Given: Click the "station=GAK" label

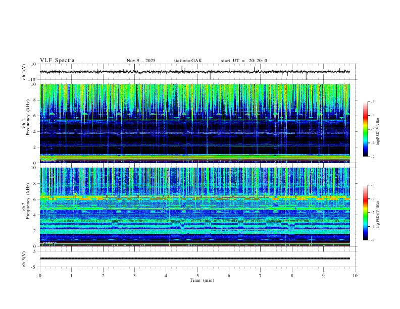Looking at the screenshot, I should pos(187,61).
